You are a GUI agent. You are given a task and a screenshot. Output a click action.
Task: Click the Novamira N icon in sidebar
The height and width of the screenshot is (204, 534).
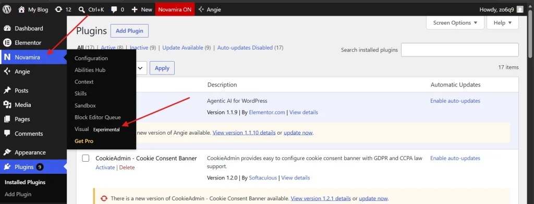tap(7, 57)
